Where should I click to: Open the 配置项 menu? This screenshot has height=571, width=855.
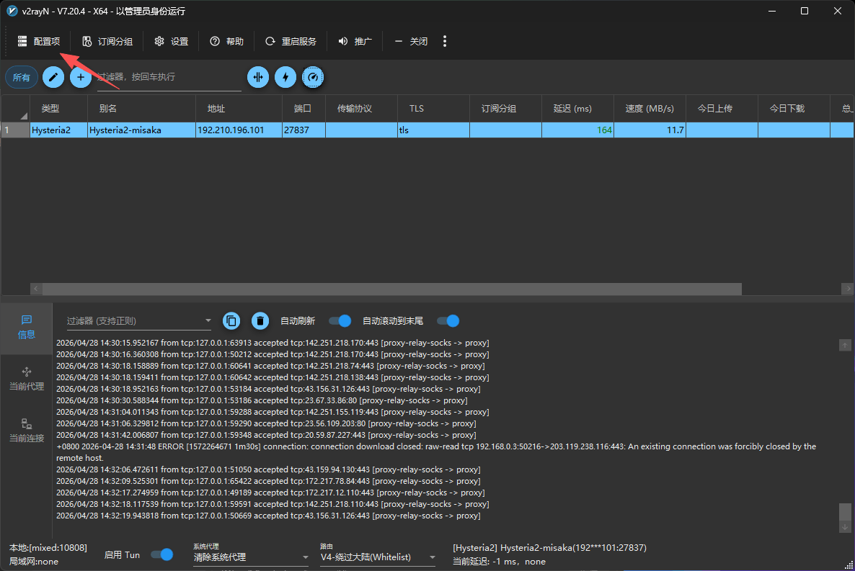click(x=40, y=41)
